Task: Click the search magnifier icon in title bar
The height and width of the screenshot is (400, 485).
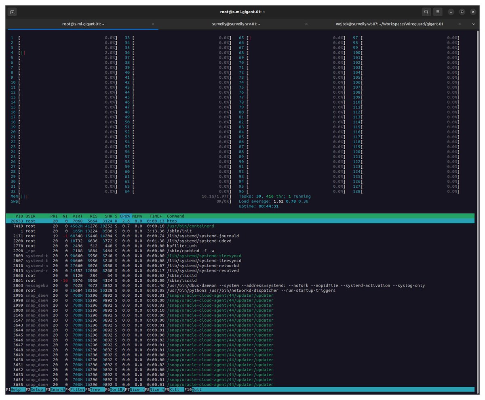Action: click(x=426, y=12)
